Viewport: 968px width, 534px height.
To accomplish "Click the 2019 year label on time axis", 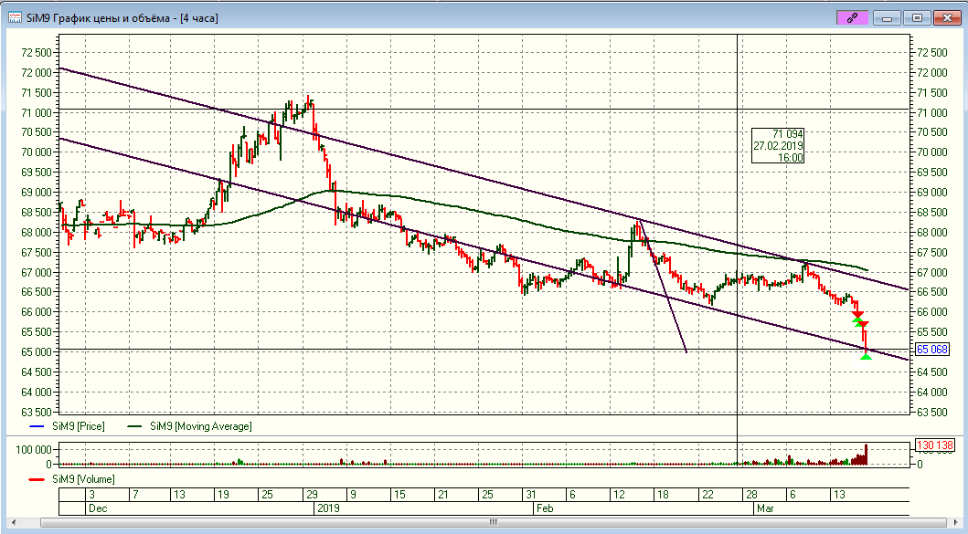I will (326, 507).
